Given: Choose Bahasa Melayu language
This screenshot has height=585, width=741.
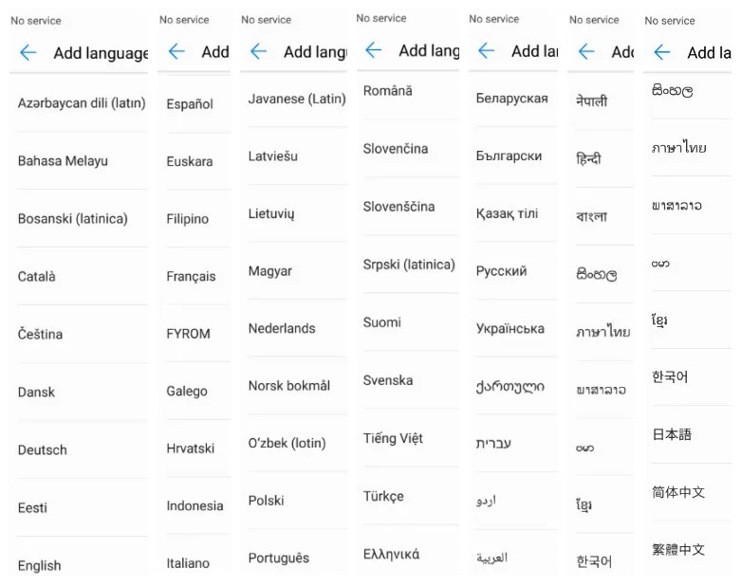Looking at the screenshot, I should pyautogui.click(x=63, y=161).
